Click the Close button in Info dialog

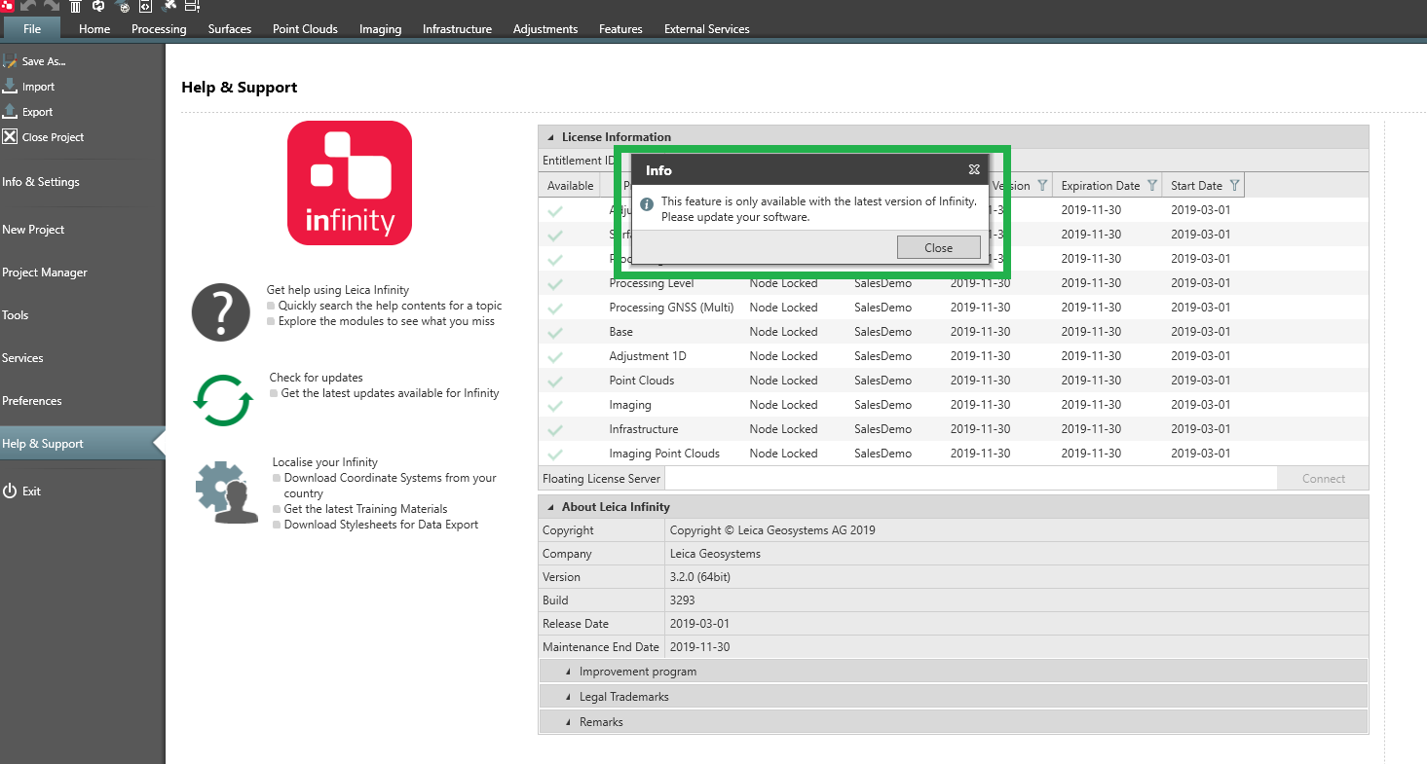pyautogui.click(x=938, y=247)
